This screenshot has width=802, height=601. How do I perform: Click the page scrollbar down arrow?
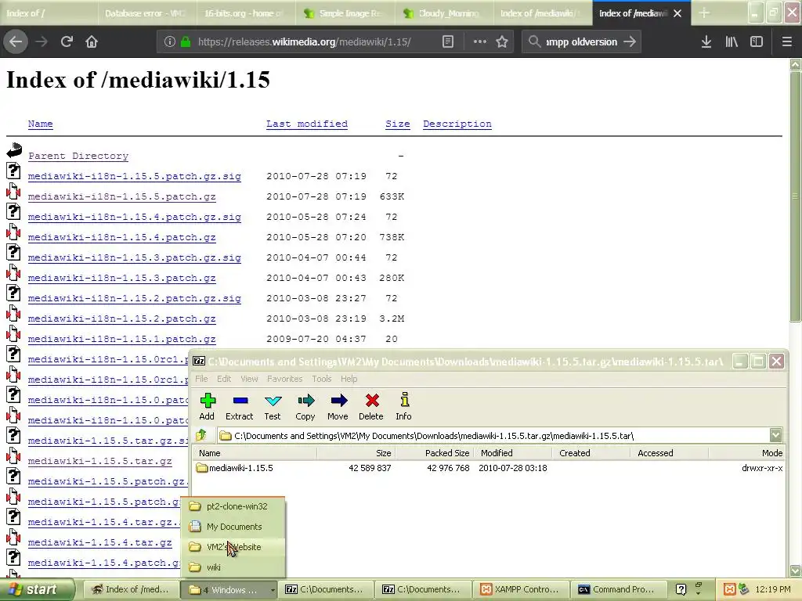tap(796, 570)
